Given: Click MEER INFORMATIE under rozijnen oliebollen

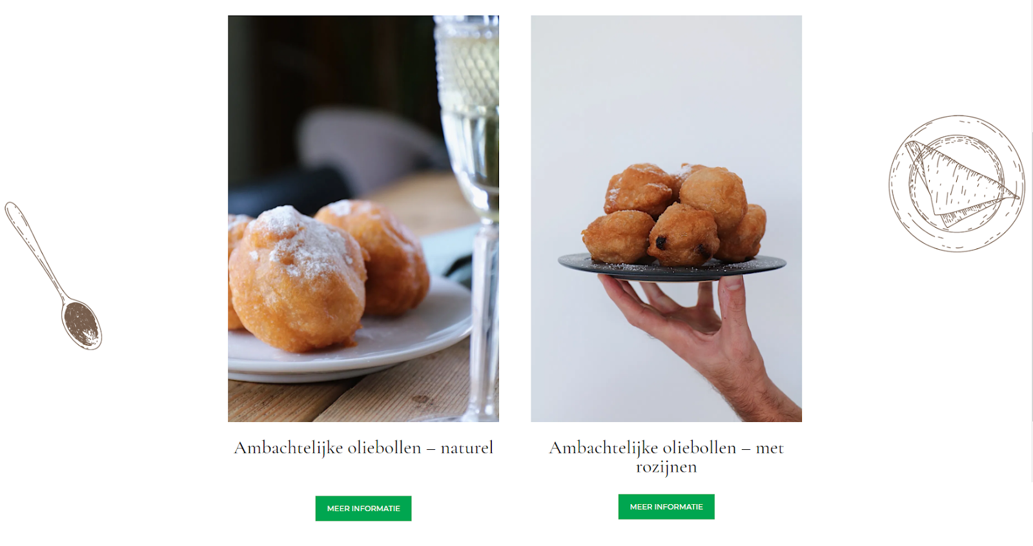Looking at the screenshot, I should 666,507.
